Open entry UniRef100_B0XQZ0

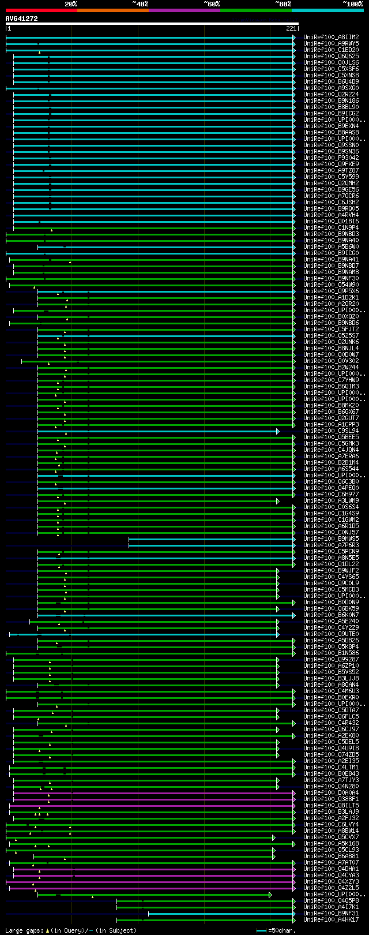click(331, 316)
